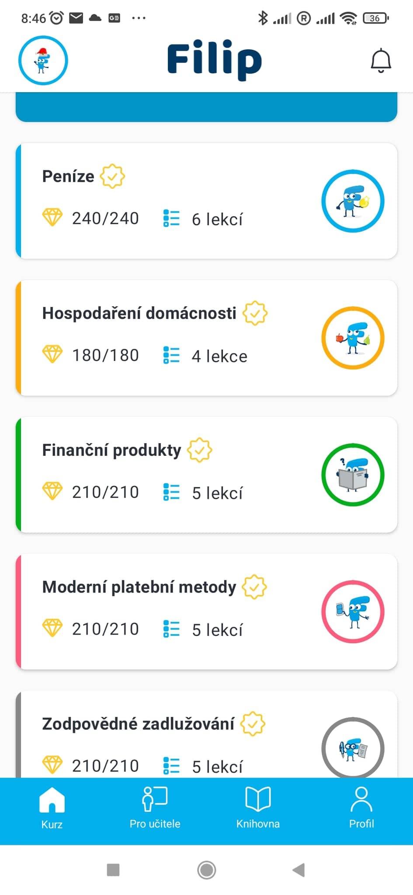Click the completed badge next to Peníze
Viewport: 413px width, 895px height.
tap(112, 176)
